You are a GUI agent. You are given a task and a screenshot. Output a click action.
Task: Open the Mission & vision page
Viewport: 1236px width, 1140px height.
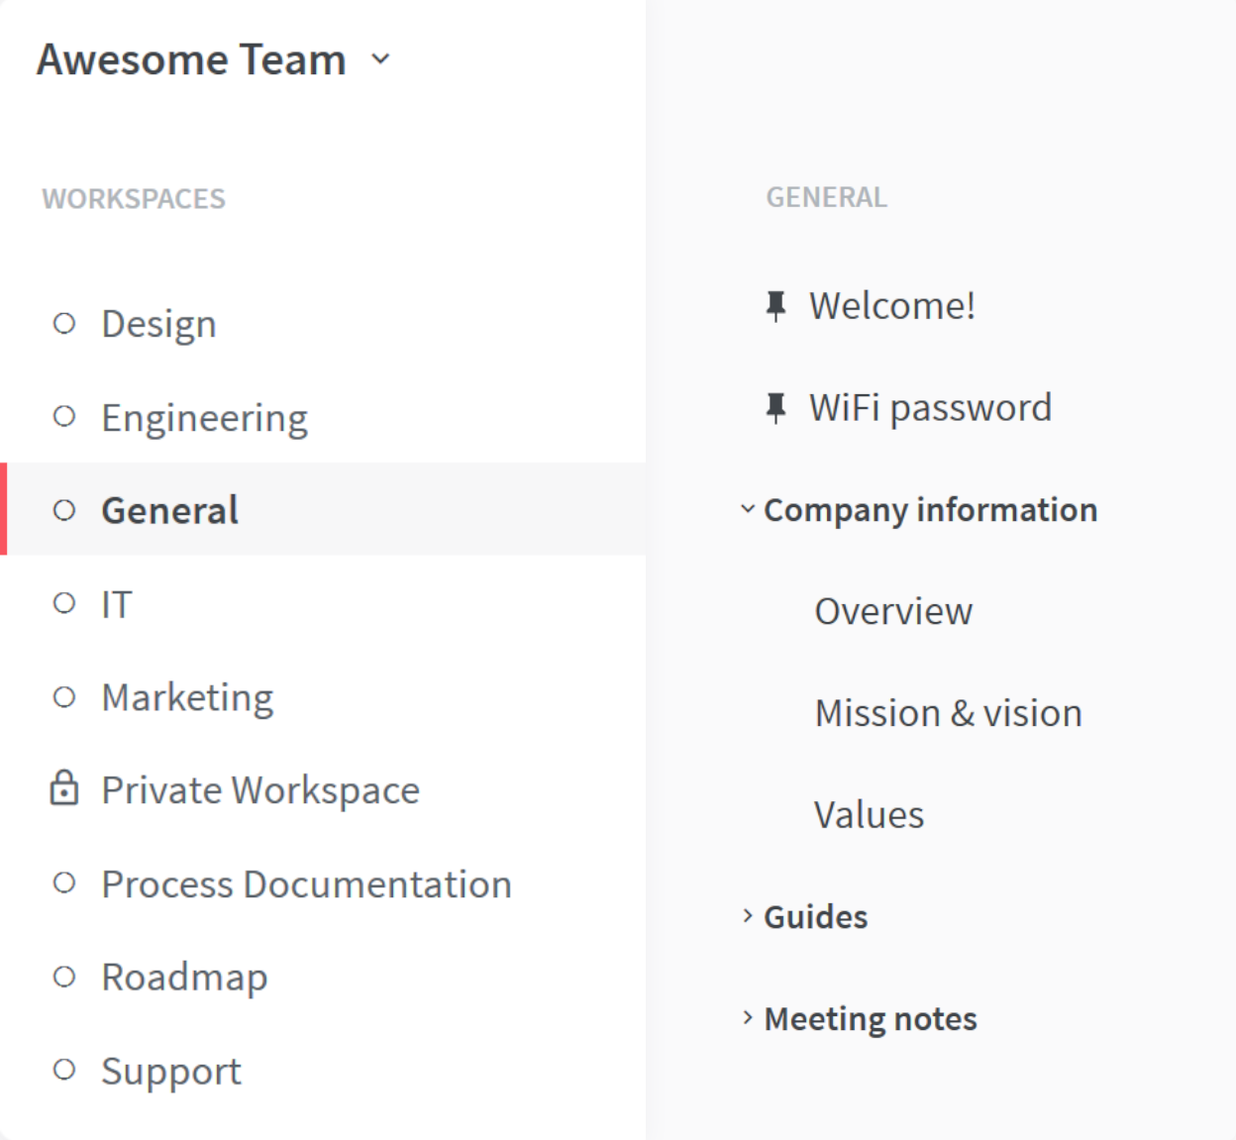(x=948, y=713)
